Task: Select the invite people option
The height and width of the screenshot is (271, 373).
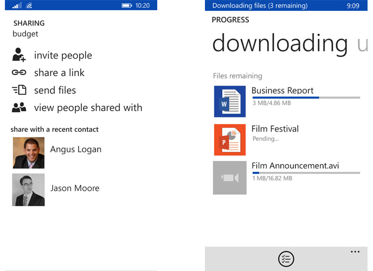Action: click(63, 55)
